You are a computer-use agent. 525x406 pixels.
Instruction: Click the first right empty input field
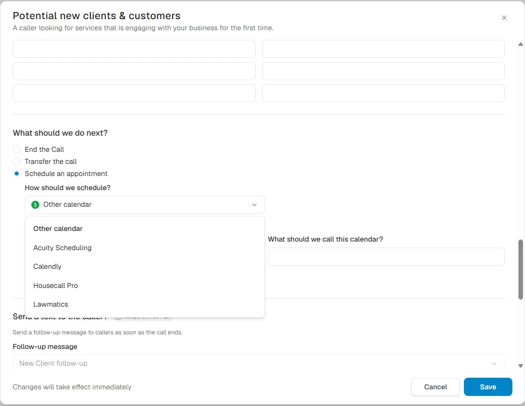pos(383,49)
